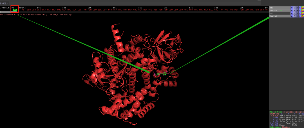Click the L (Label) button for (sele)
This screenshot has height=128, width=304.
click(x=300, y=16)
